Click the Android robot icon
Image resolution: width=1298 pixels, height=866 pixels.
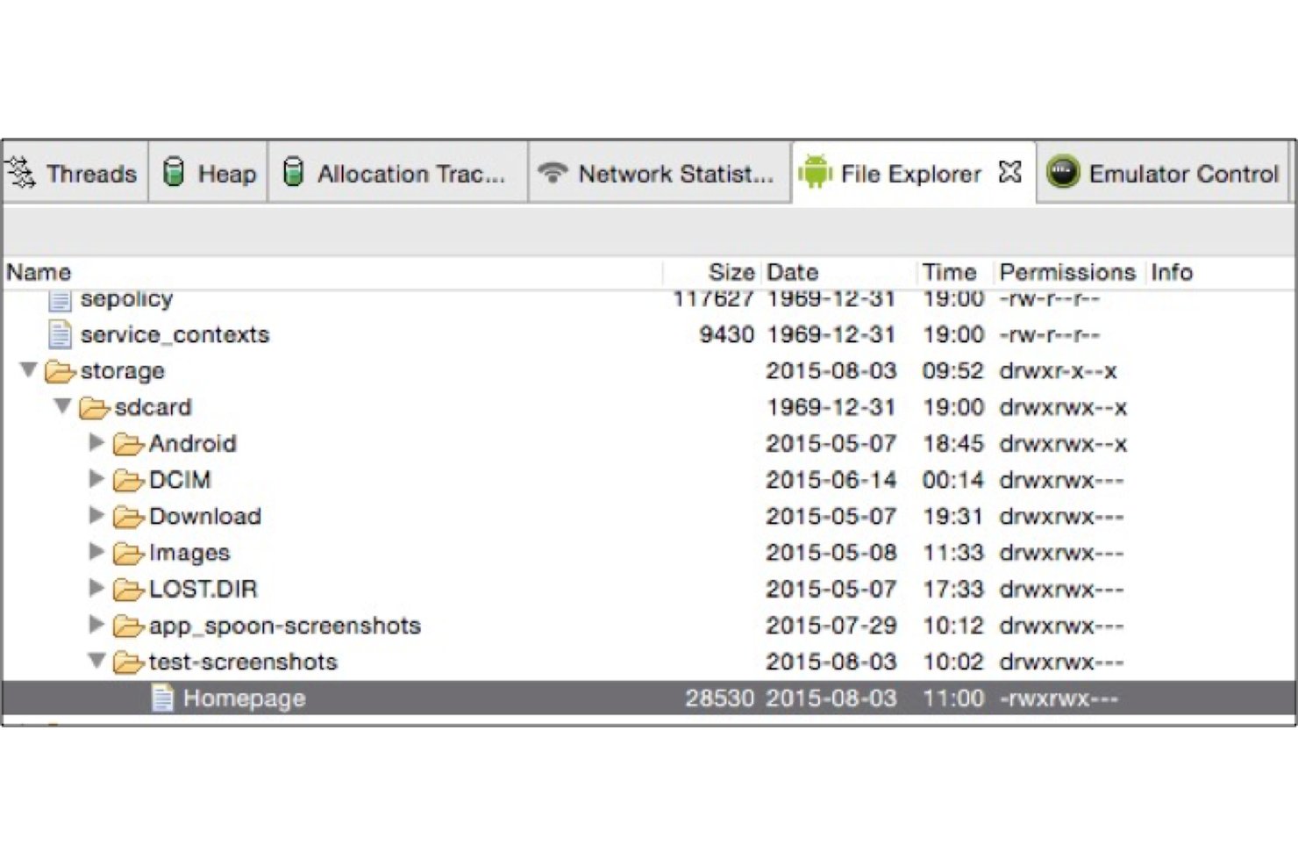(x=815, y=173)
